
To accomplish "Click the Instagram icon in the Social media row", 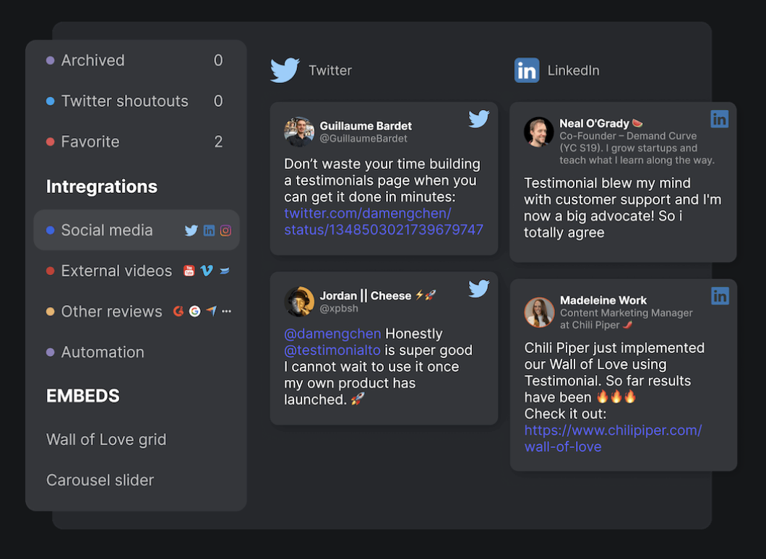I will click(225, 230).
